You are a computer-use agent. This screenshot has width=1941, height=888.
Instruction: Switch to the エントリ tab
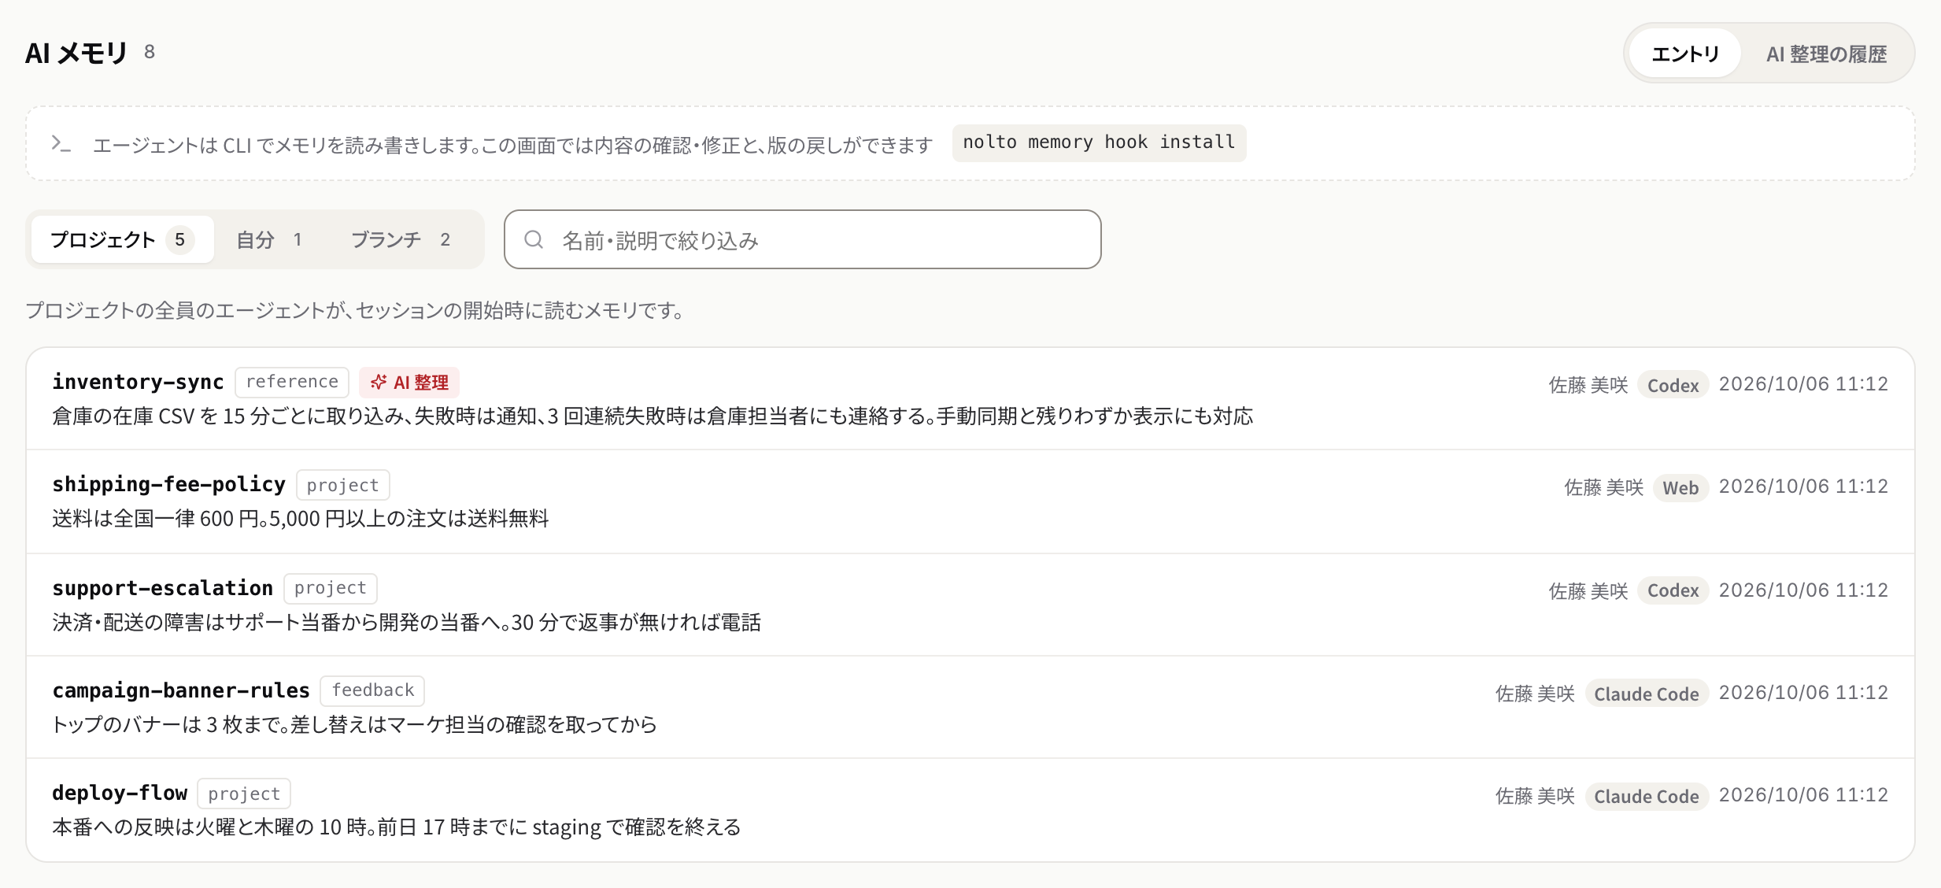click(x=1684, y=54)
